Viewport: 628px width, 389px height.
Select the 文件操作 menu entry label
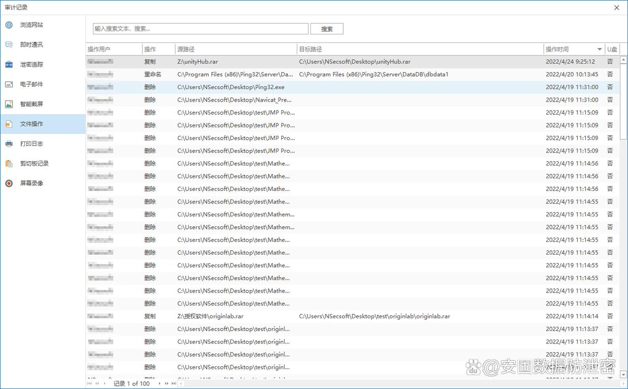tap(31, 124)
